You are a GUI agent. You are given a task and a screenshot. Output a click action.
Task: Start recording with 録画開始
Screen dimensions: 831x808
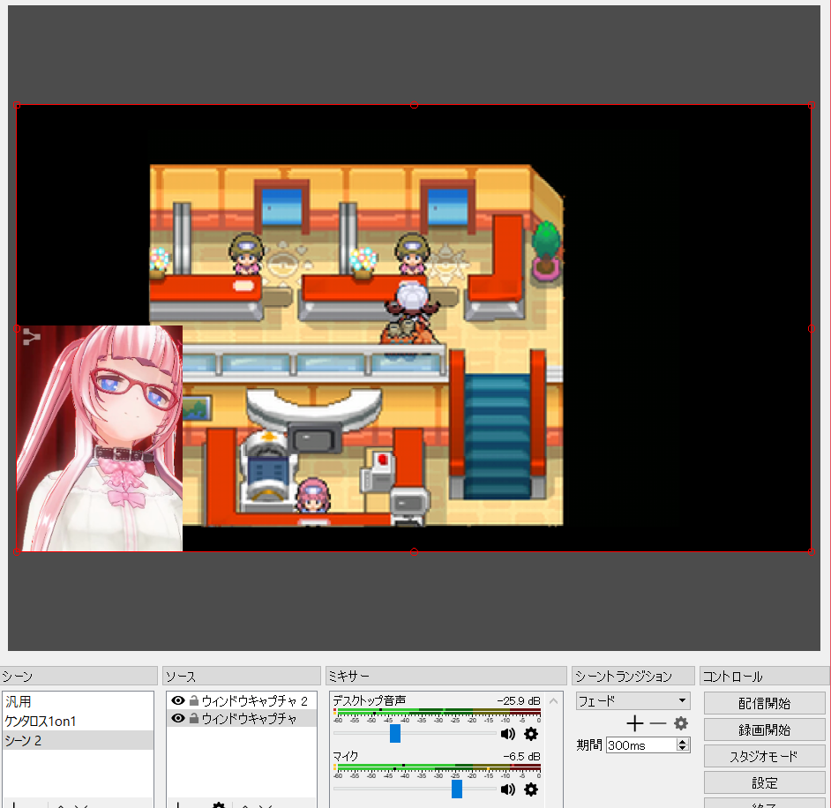[764, 729]
